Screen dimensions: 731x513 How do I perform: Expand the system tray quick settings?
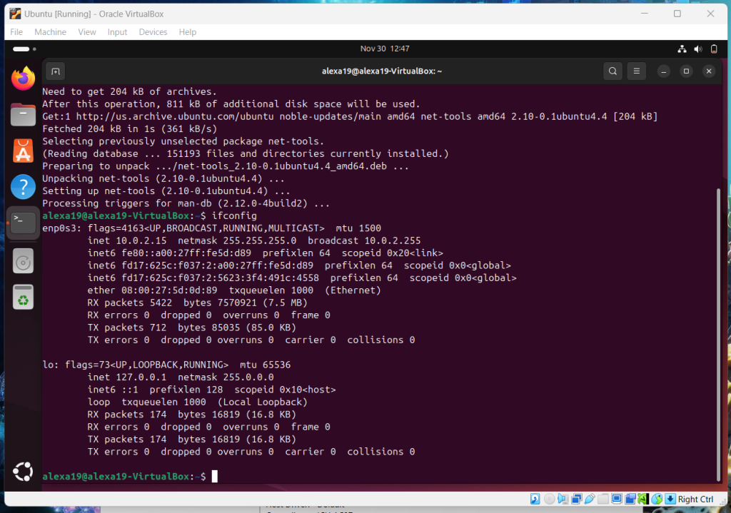(698, 49)
